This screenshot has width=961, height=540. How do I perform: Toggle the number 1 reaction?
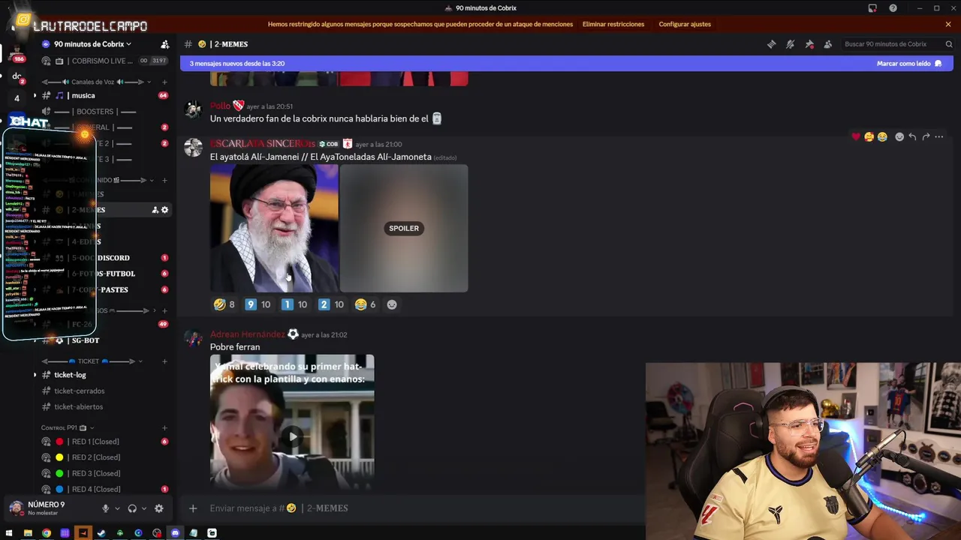coord(294,304)
